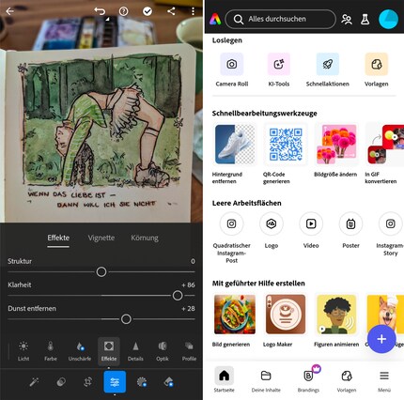This screenshot has height=400, width=404.
Task: Click the Dunst entfernen slider handle
Action: click(x=126, y=319)
